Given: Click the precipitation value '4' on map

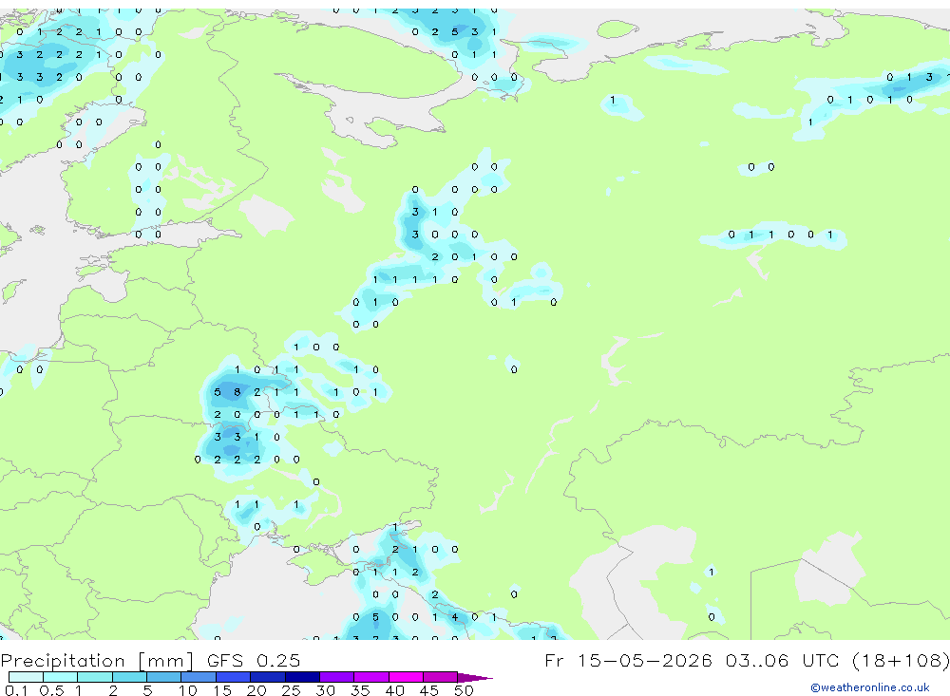Looking at the screenshot, I should coord(454,617).
